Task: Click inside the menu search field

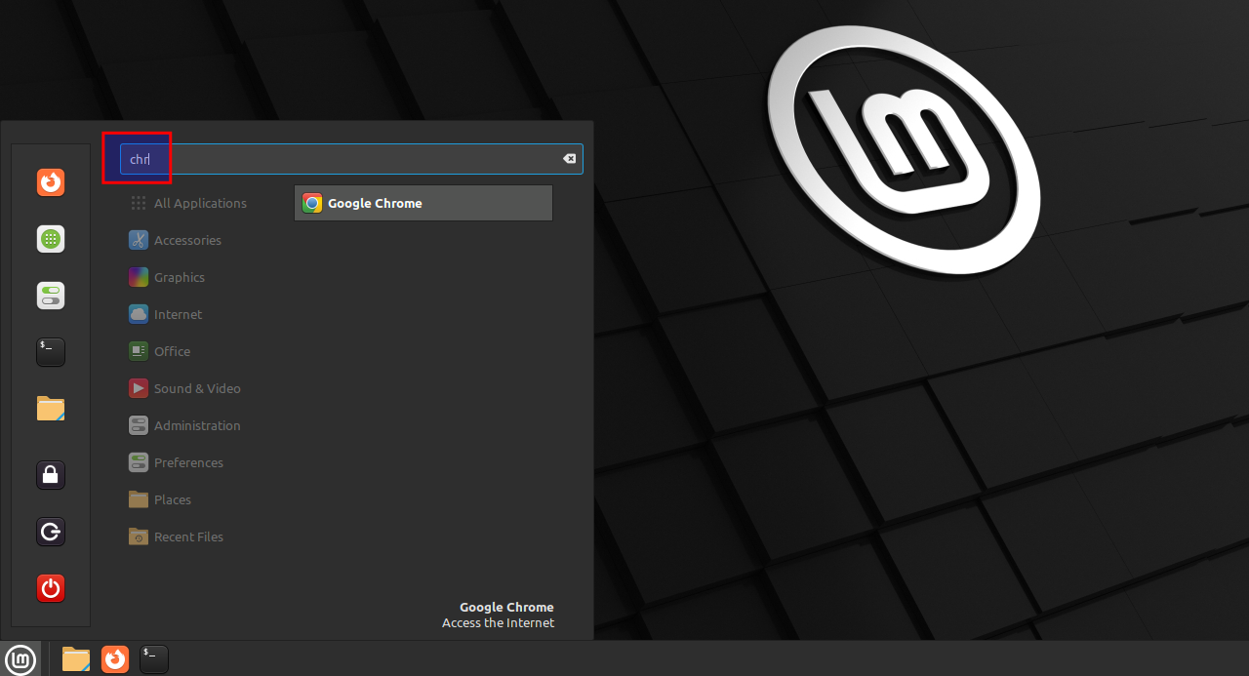Action: [x=351, y=159]
